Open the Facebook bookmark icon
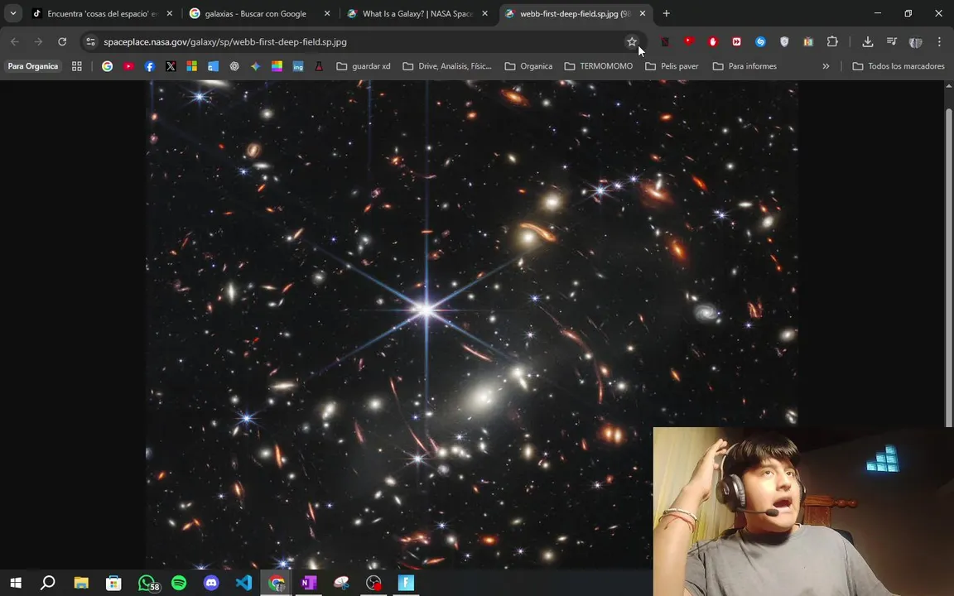The height and width of the screenshot is (596, 954). 150,66
